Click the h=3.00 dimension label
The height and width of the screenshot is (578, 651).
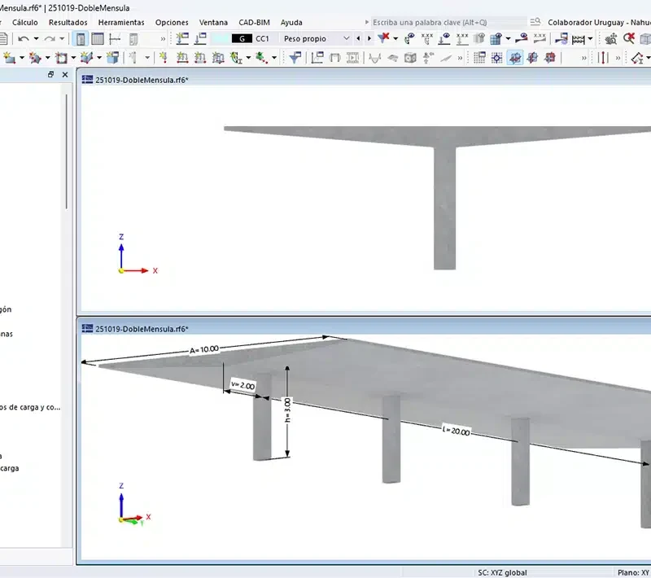(287, 410)
